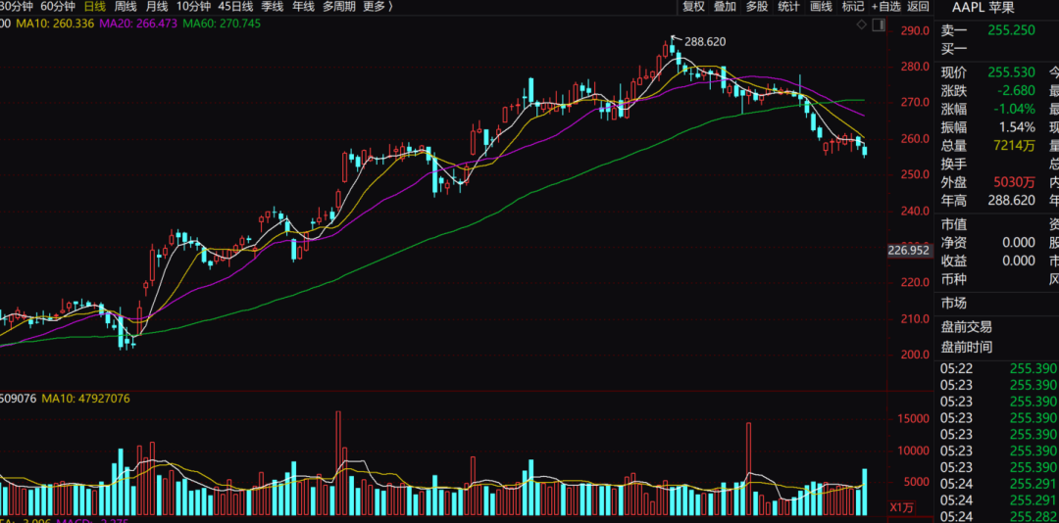Click the 返回 back button
The image size is (1059, 523).
[x=918, y=7]
